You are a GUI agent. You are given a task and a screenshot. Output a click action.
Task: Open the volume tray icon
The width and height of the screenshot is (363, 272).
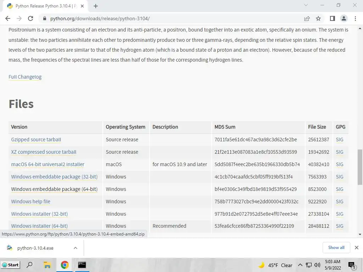coord(317,265)
